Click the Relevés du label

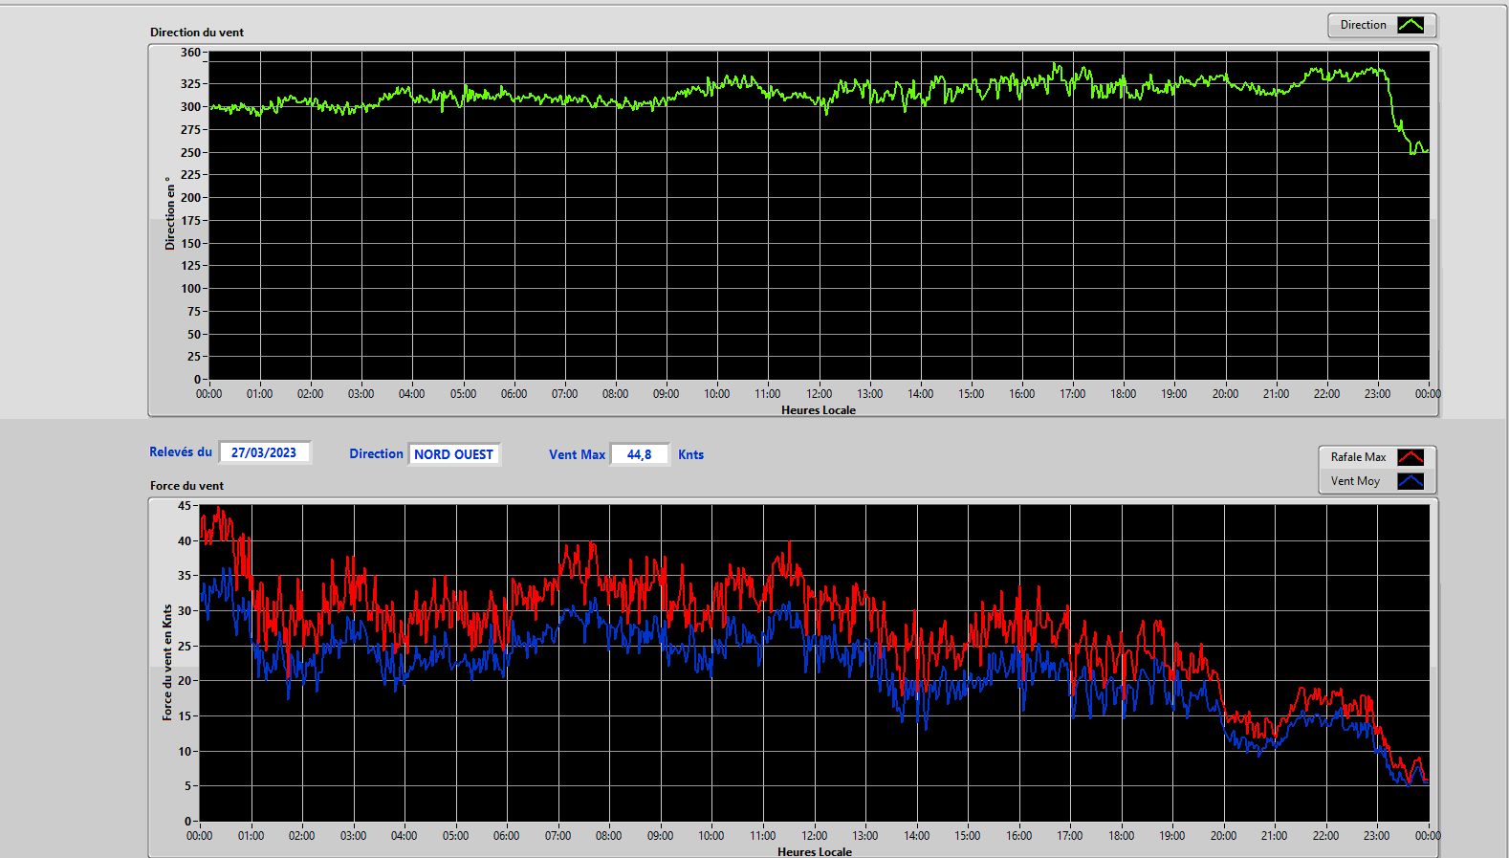point(181,451)
